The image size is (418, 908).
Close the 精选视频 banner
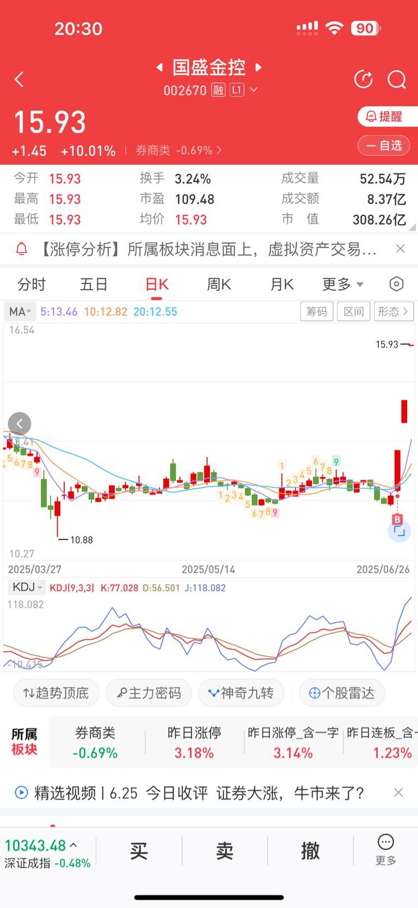pyautogui.click(x=398, y=792)
